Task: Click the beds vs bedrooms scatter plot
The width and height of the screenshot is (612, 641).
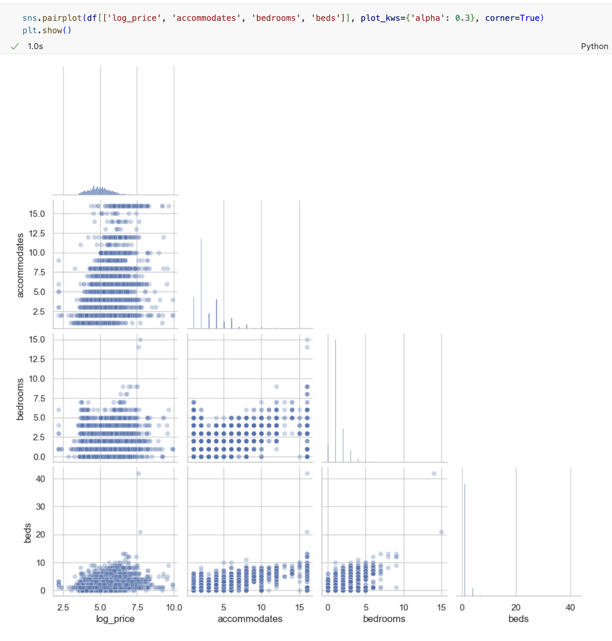Action: pyautogui.click(x=384, y=531)
